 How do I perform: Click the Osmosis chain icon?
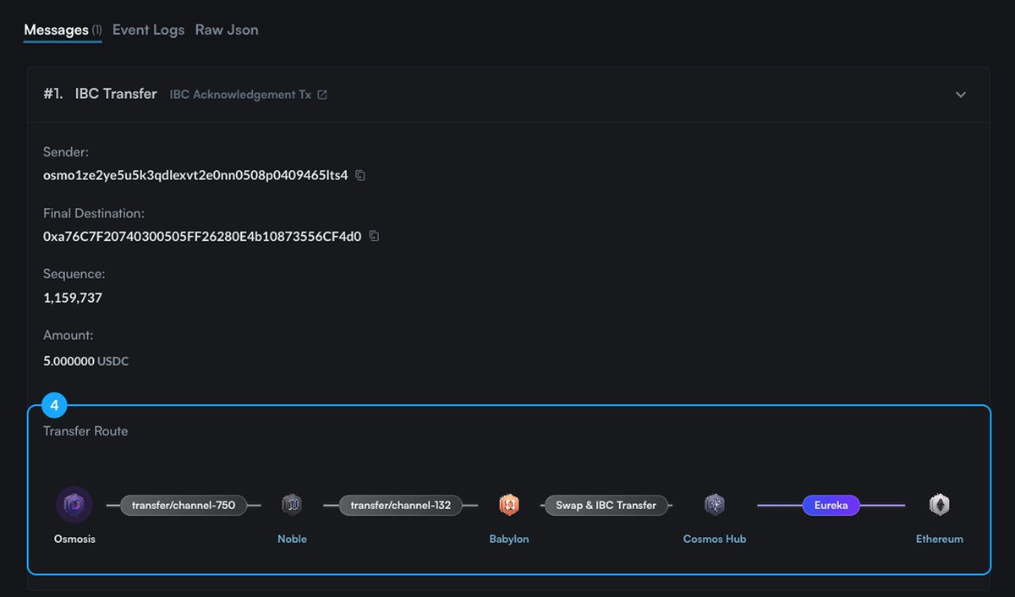pyautogui.click(x=74, y=505)
